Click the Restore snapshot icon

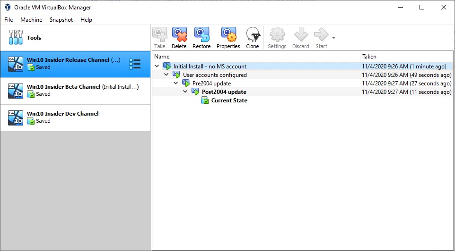[x=201, y=35]
